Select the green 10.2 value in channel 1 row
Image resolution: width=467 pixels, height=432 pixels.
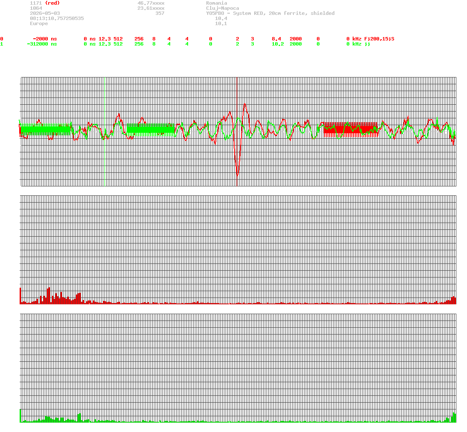(x=278, y=44)
